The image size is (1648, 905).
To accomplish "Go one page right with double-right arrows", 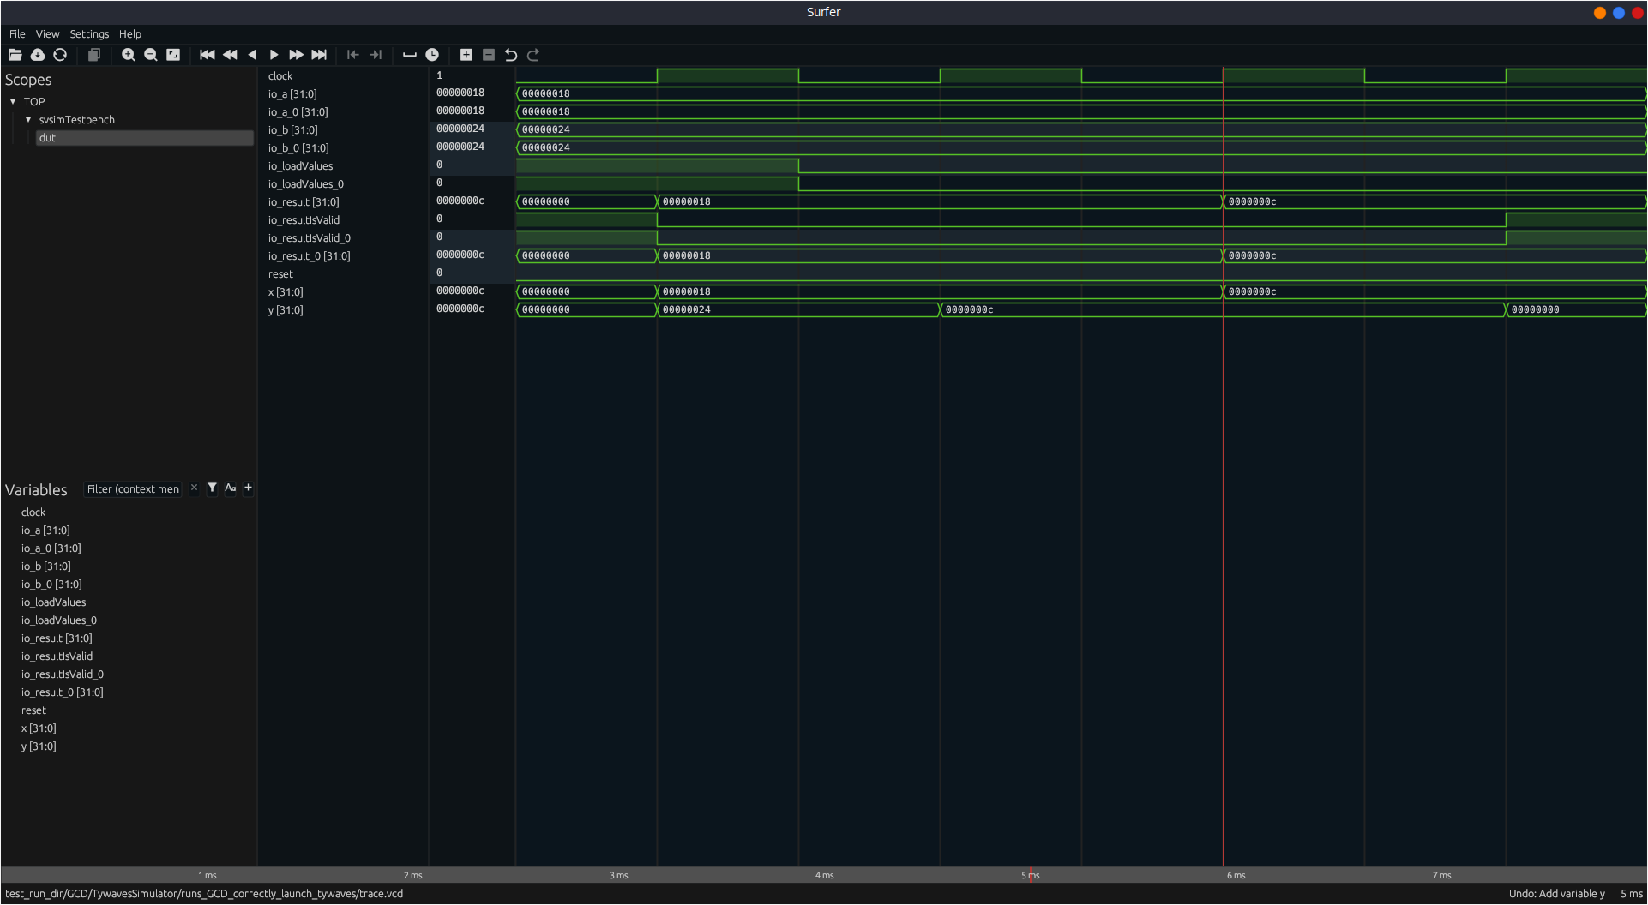I will 297,55.
